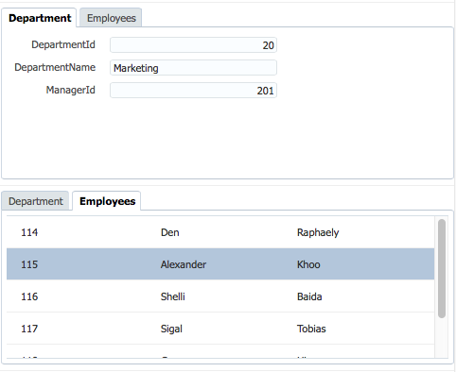Viewport: 456px width, 372px height.
Task: Select the Department tab in upper panel
Action: (x=39, y=18)
